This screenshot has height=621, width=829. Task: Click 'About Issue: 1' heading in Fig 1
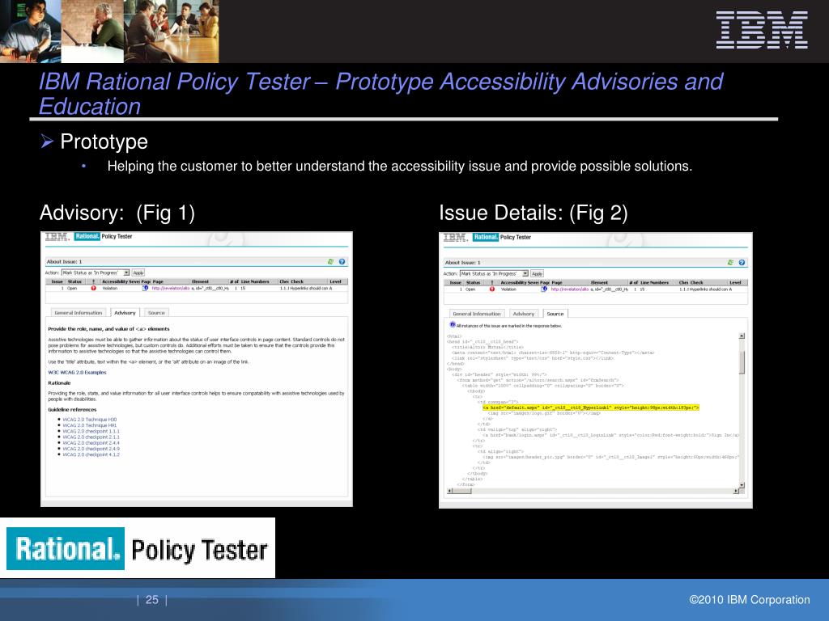64,261
